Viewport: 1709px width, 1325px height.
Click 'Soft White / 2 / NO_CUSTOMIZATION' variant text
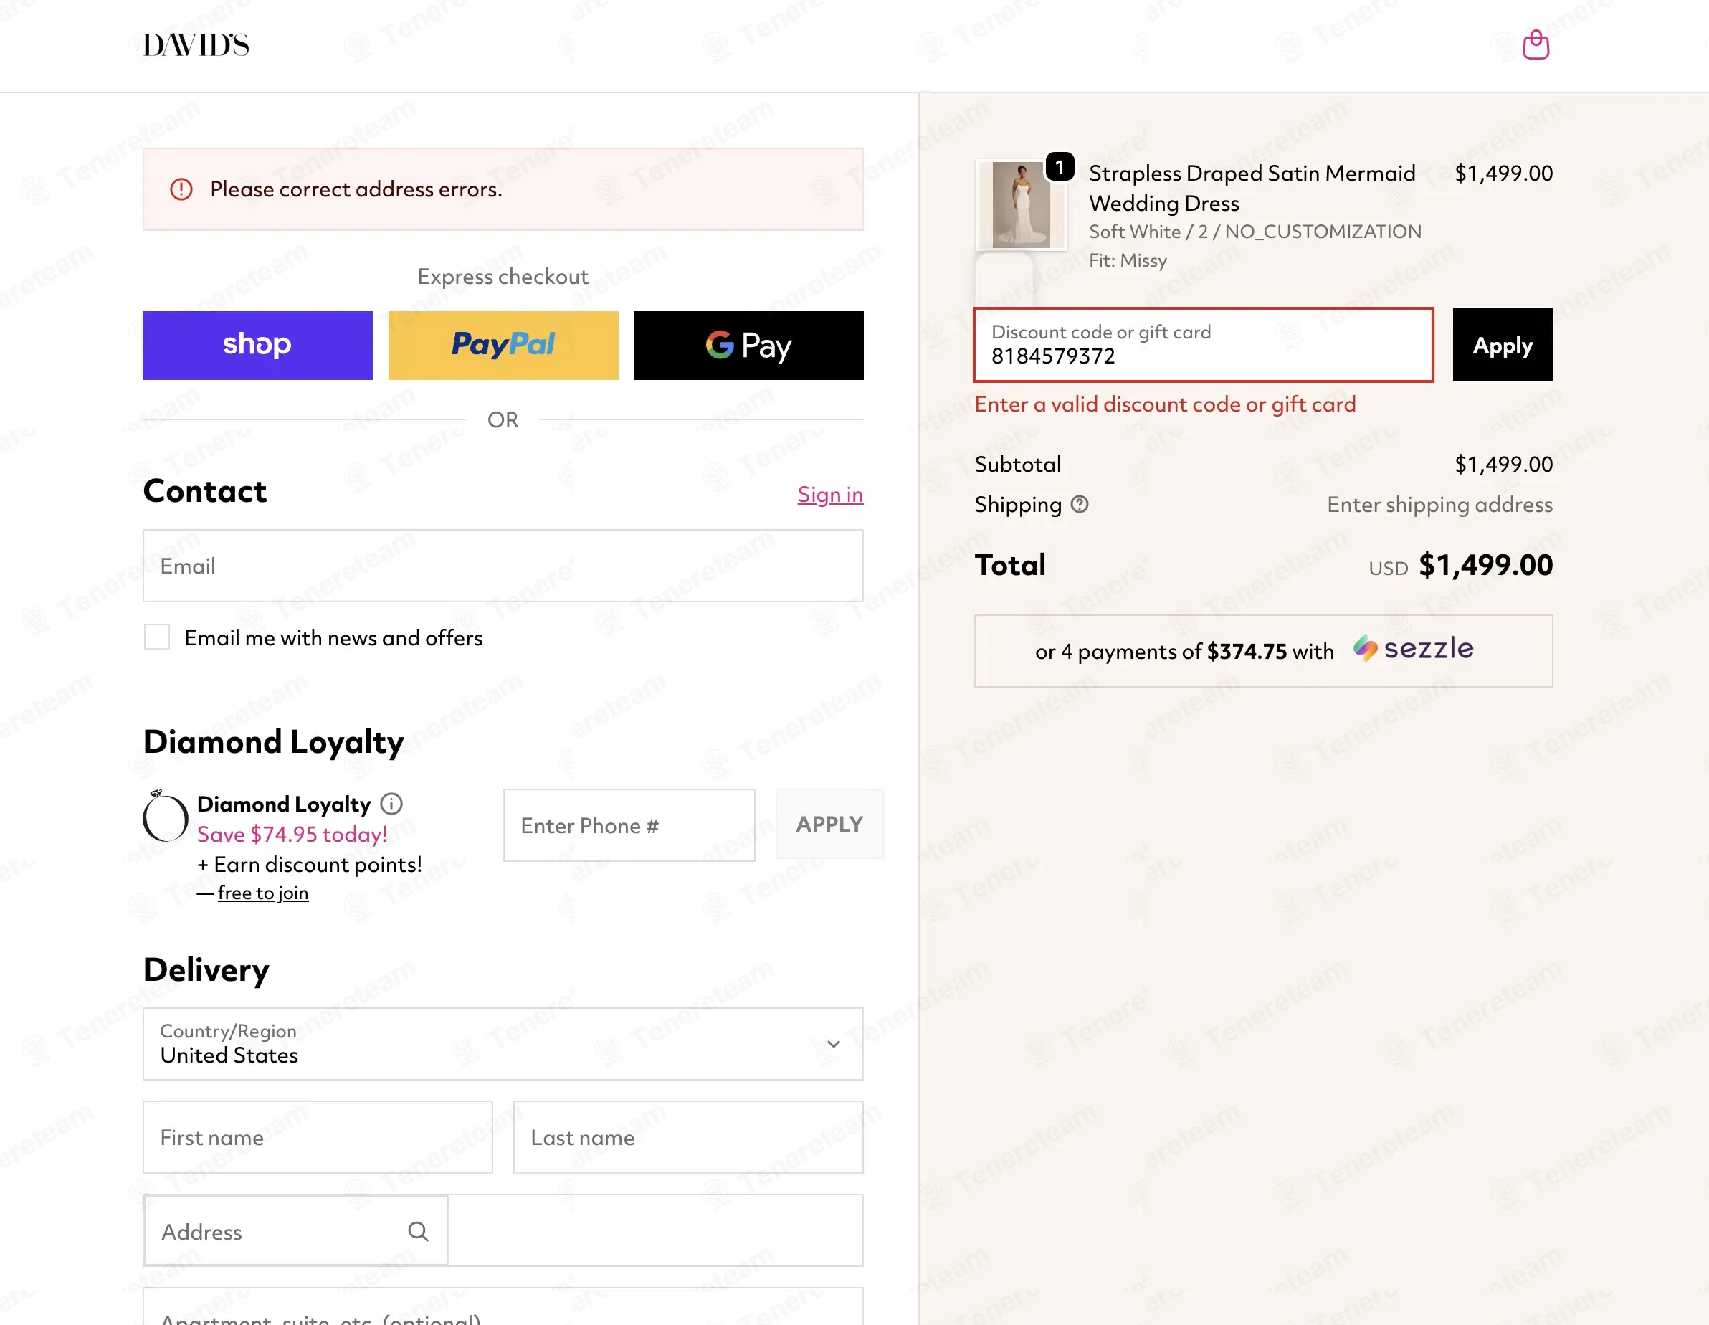click(1255, 232)
